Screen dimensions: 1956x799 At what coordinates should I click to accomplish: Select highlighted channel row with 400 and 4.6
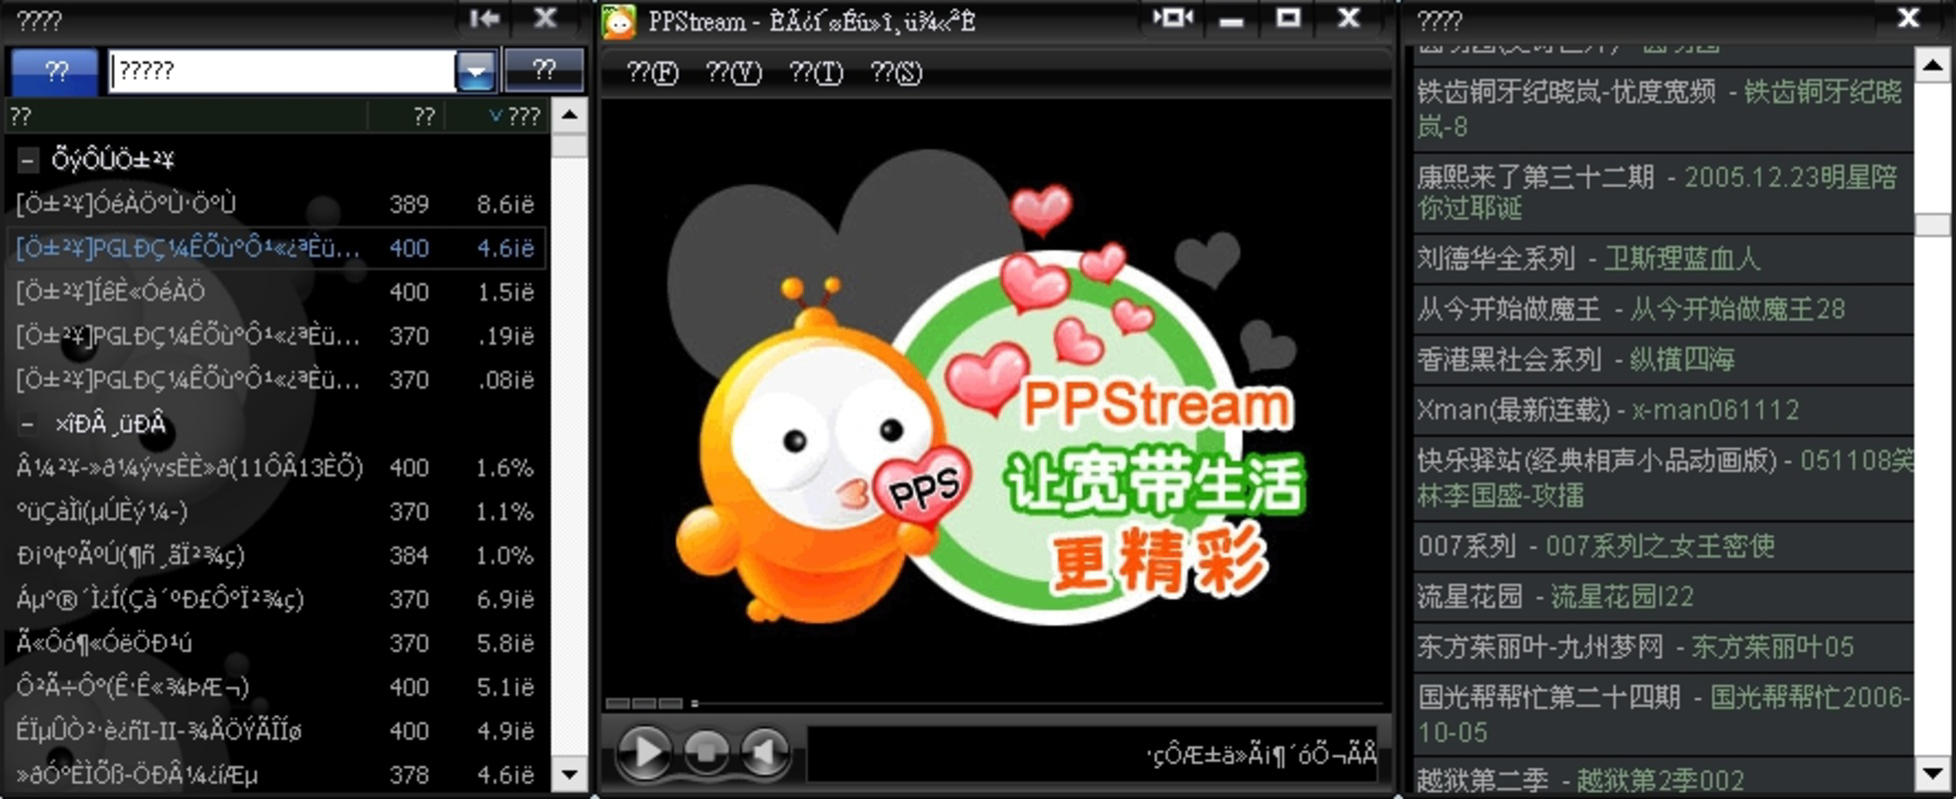coord(277,248)
